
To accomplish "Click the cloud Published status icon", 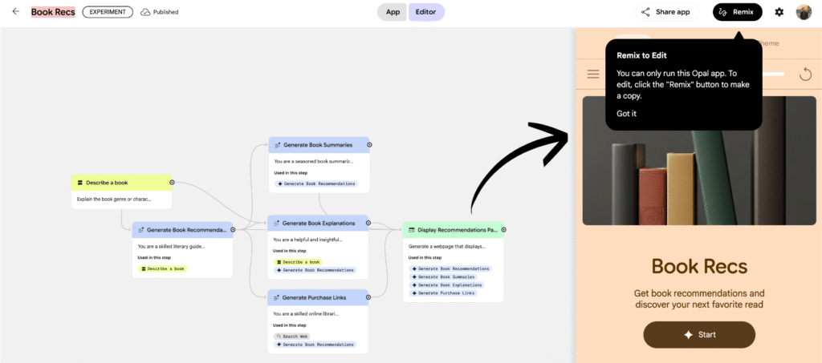I will click(x=145, y=12).
